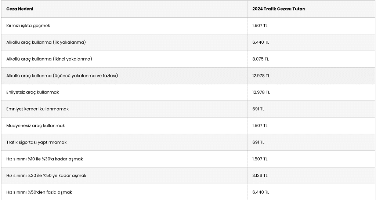The height and width of the screenshot is (200, 376).
Task: Click 'Emniyet kemeri kullanmamak' row label
Action: 37,109
